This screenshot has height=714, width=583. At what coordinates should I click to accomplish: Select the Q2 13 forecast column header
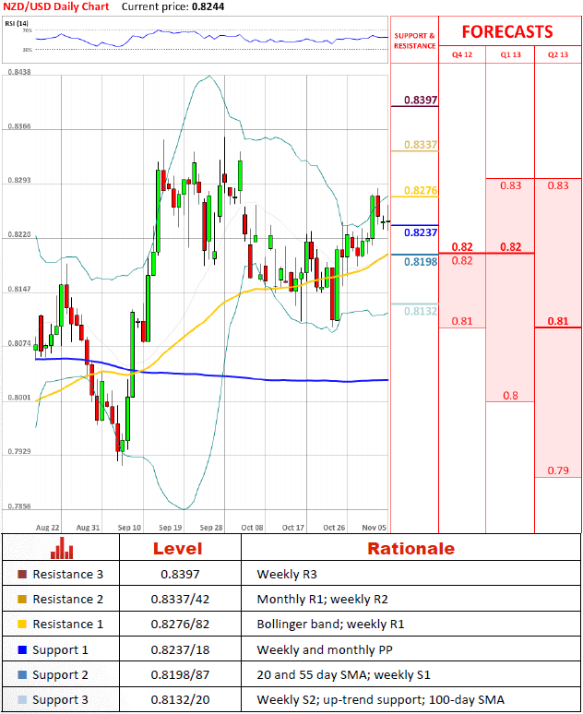pyautogui.click(x=558, y=54)
